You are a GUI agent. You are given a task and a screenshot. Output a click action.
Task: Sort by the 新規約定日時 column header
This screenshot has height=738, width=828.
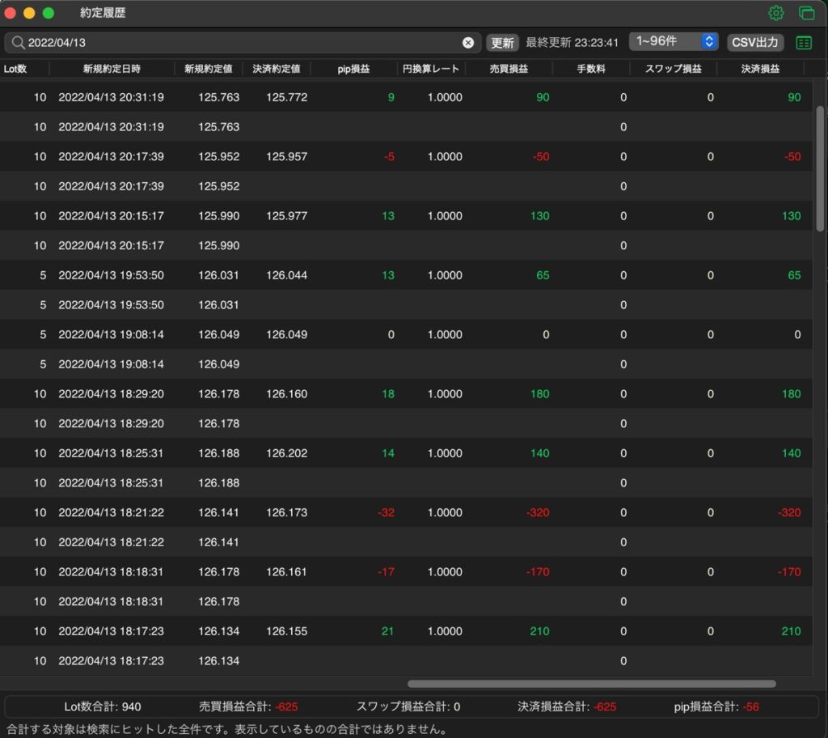coord(112,69)
